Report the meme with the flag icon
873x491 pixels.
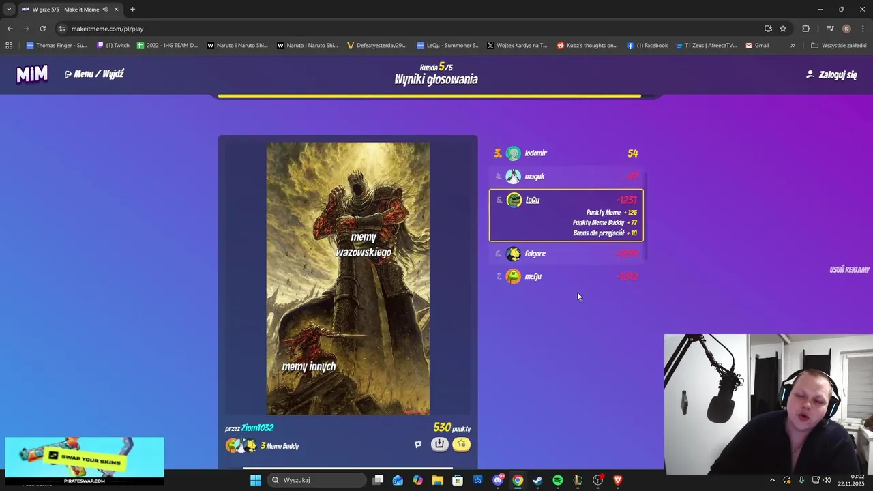coord(418,445)
